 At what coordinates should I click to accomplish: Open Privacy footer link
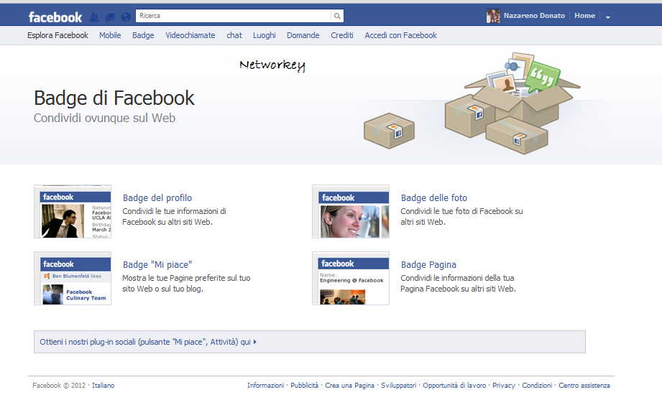504,385
